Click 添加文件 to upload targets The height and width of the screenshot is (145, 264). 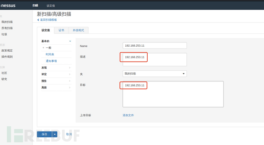[x=128, y=116]
